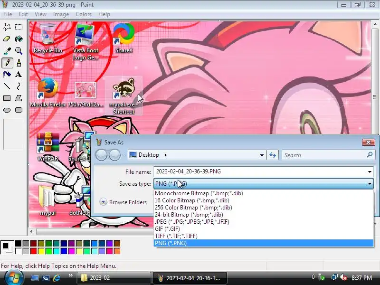Open the View menu
Viewport: 380px width, 285px height.
40,14
